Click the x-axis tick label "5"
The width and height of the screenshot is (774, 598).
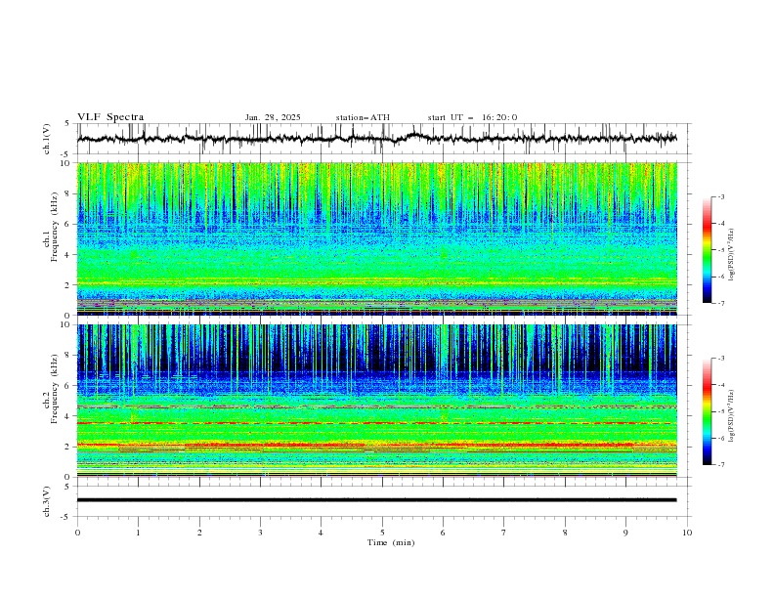[382, 533]
